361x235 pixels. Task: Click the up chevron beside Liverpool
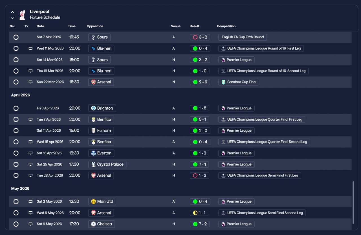point(12,12)
